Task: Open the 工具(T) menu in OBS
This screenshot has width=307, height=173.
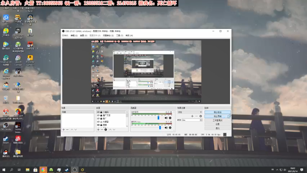Action: point(120,35)
